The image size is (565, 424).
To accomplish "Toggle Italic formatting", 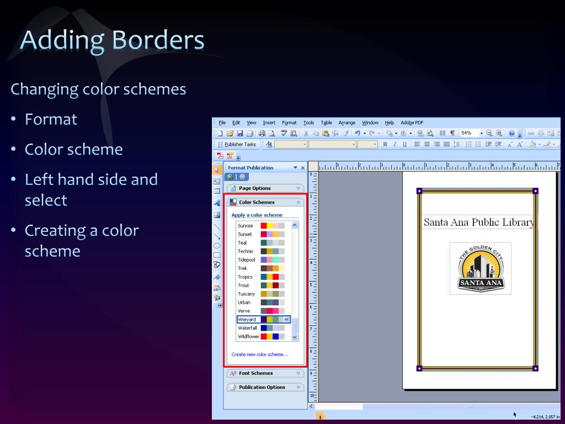I will 395,144.
